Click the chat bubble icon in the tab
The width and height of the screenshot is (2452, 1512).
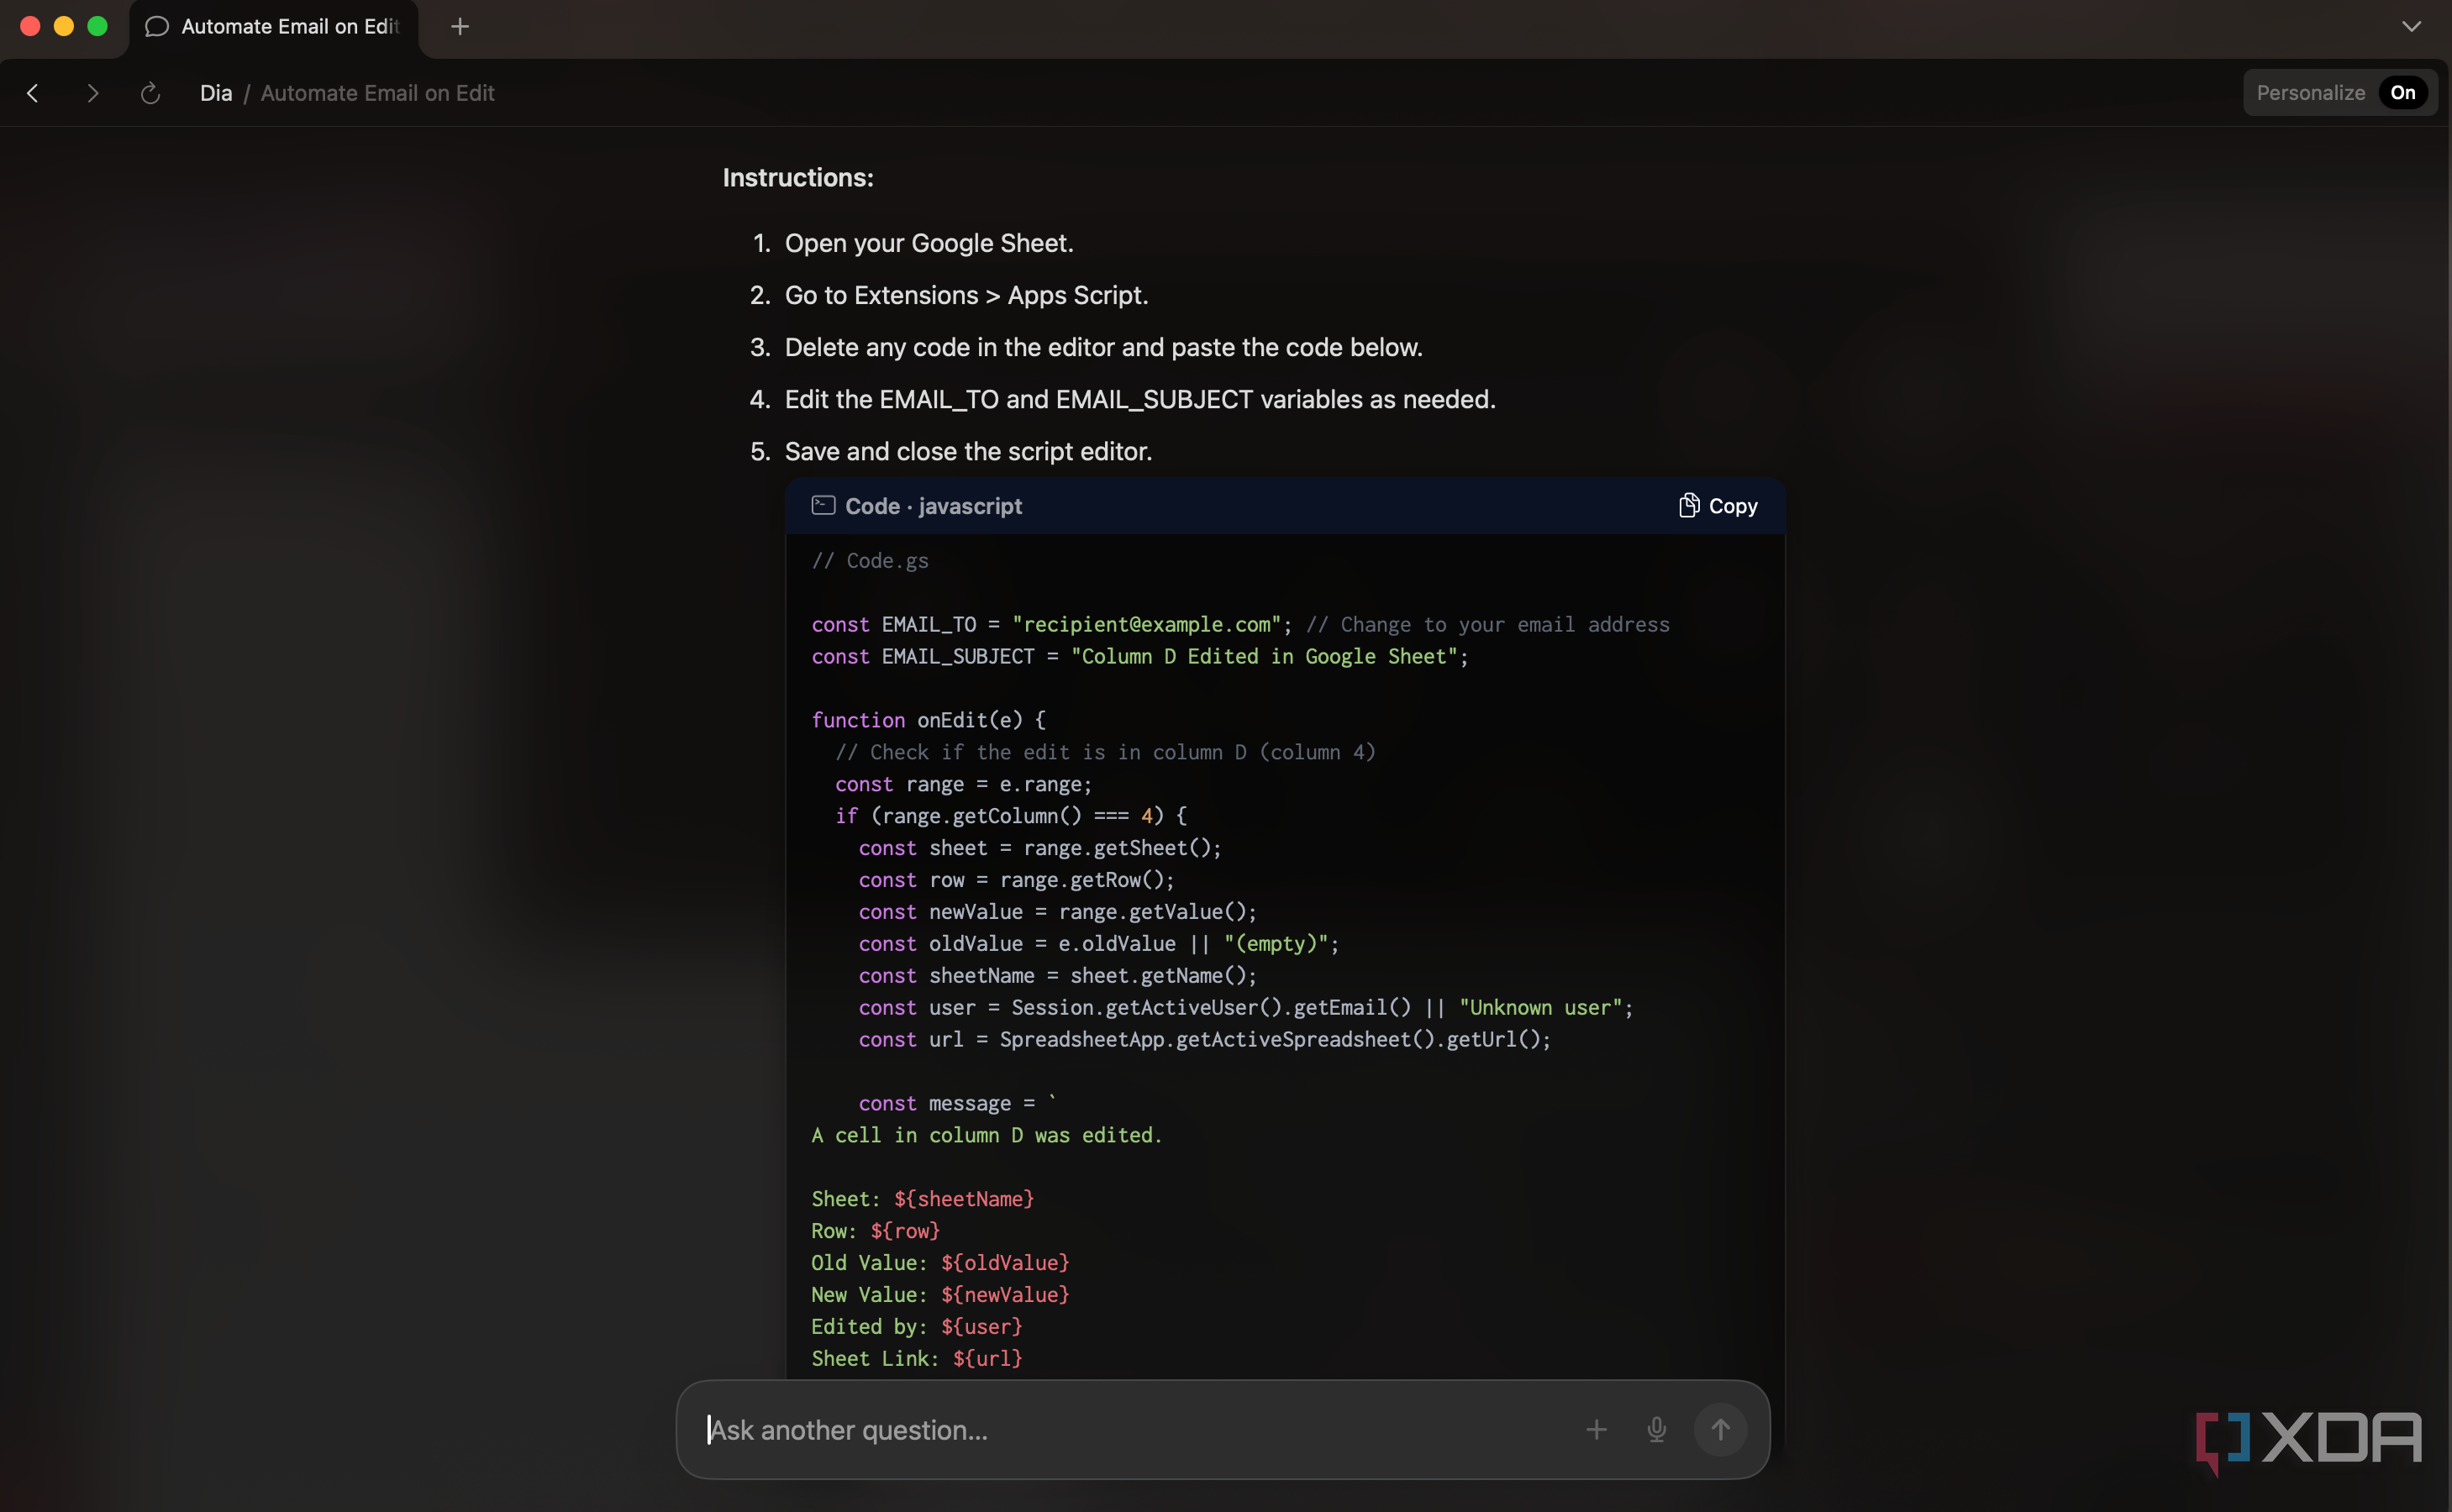[156, 27]
